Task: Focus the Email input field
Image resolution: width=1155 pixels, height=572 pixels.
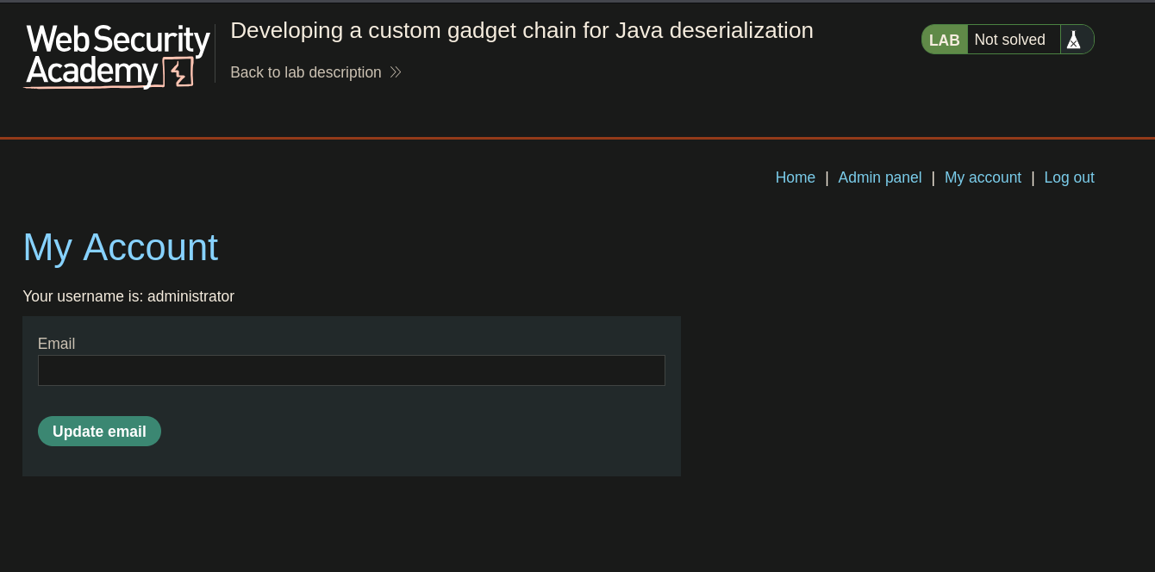Action: [352, 370]
